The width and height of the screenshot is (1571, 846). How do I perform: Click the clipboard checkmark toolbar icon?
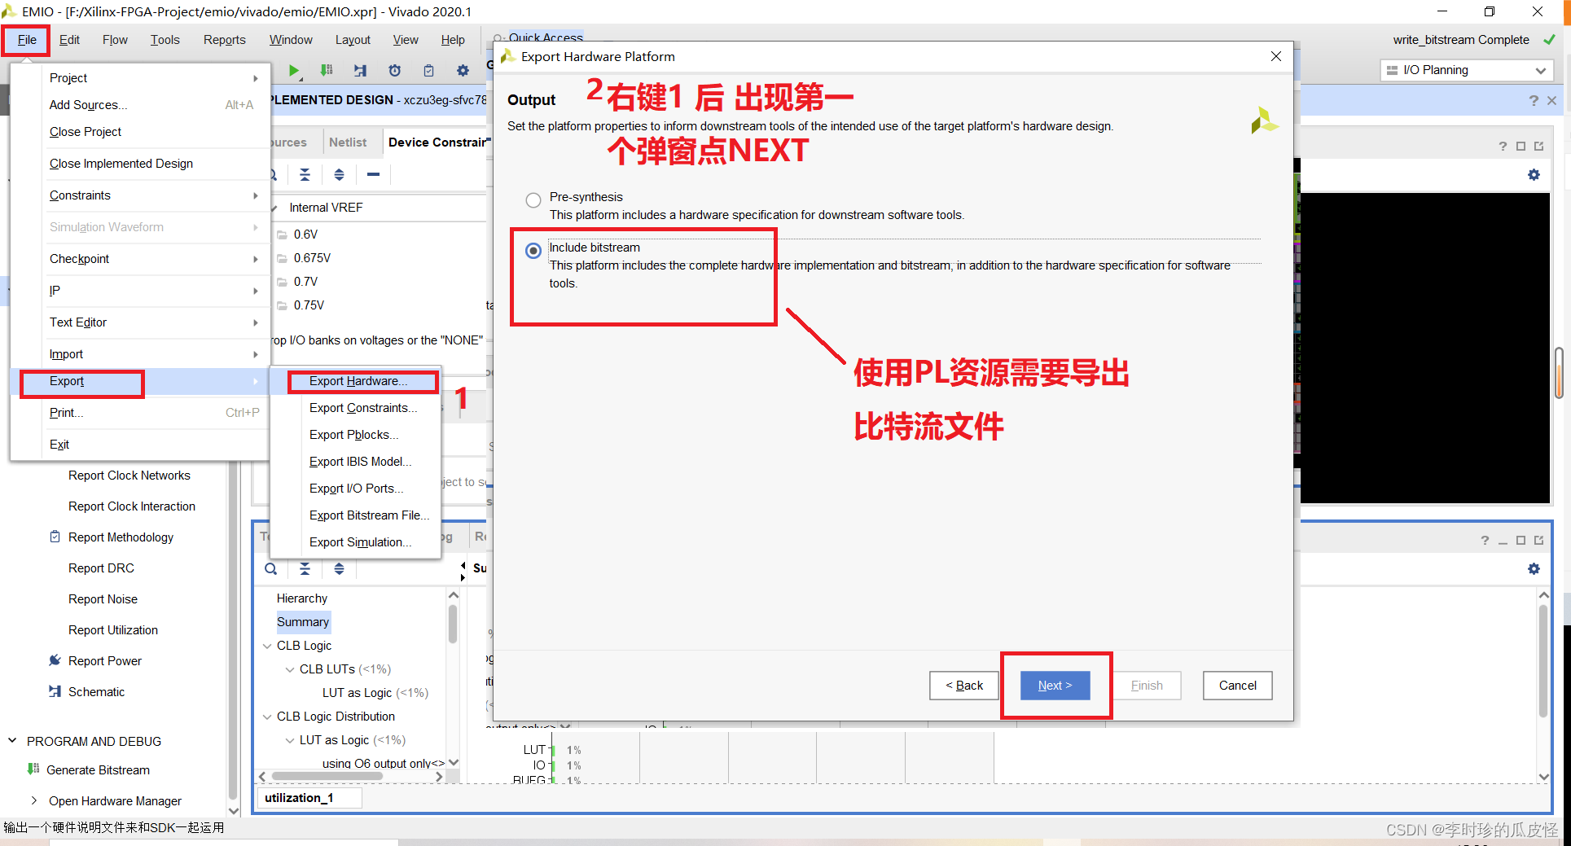pos(429,71)
